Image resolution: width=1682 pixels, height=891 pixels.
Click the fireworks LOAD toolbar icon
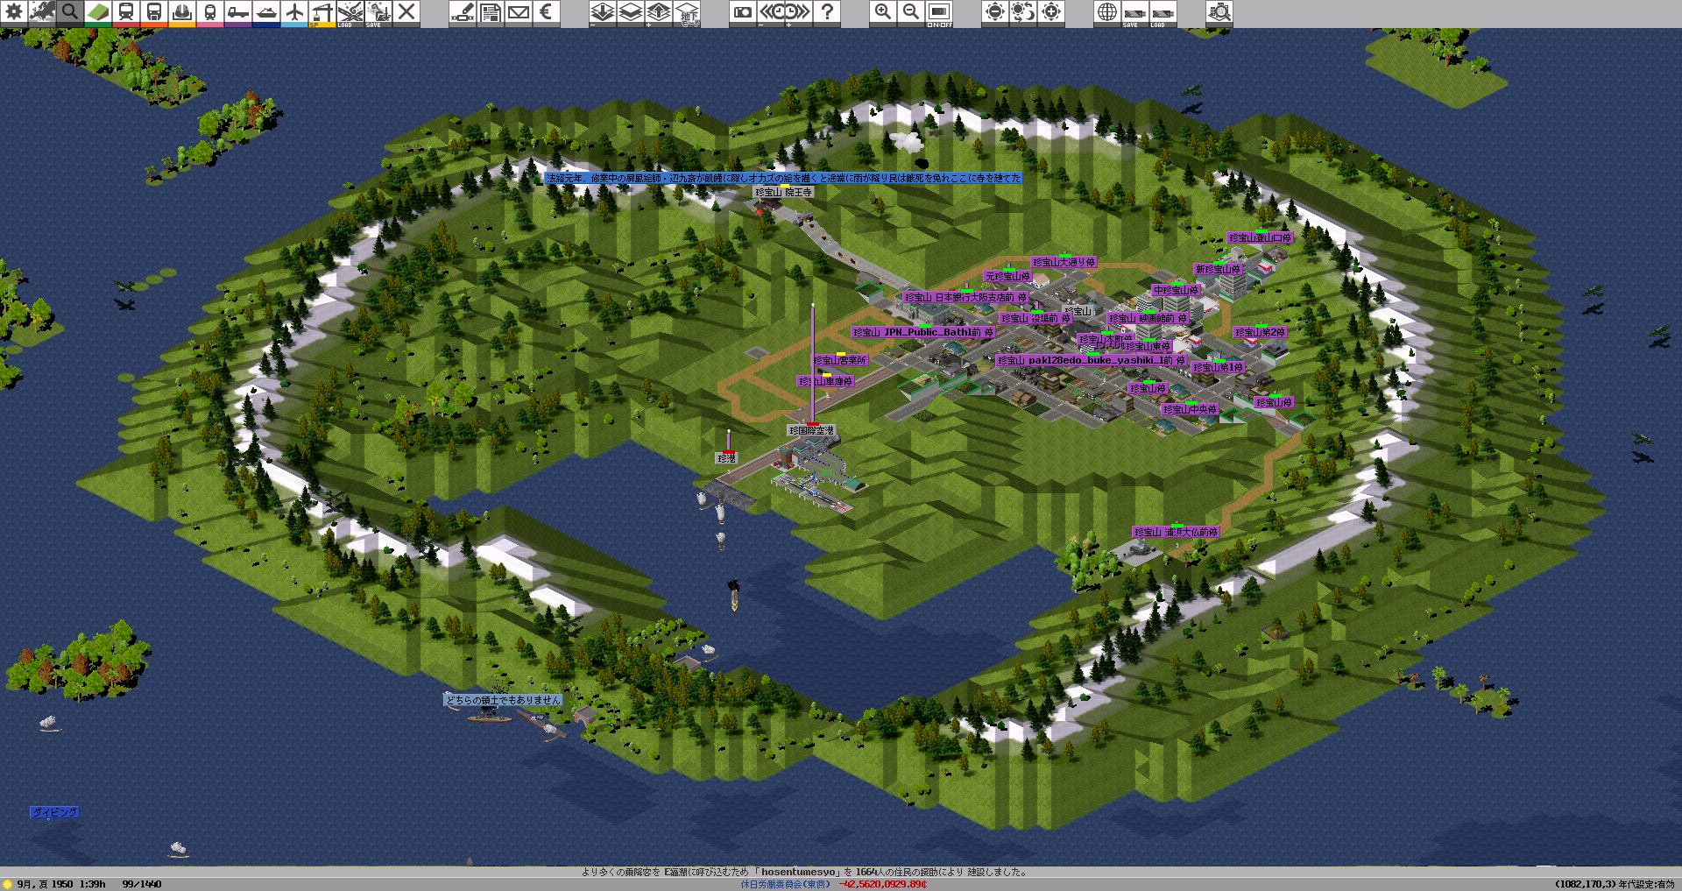(350, 13)
